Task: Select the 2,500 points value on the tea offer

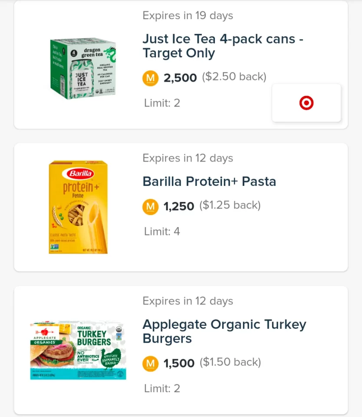Action: tap(180, 78)
